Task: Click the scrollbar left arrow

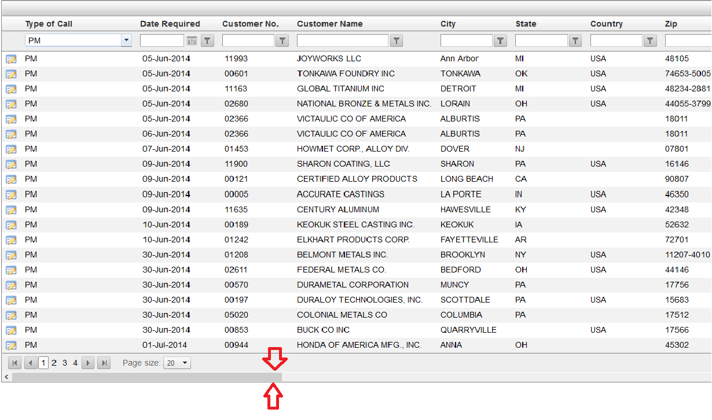Action: [6, 377]
